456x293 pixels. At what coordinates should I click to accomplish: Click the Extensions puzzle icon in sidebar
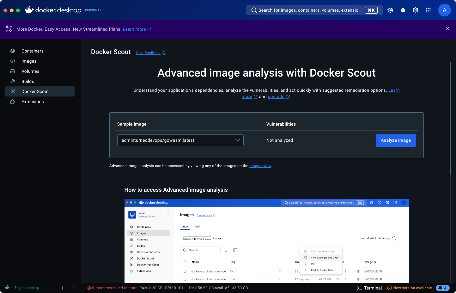(x=13, y=102)
